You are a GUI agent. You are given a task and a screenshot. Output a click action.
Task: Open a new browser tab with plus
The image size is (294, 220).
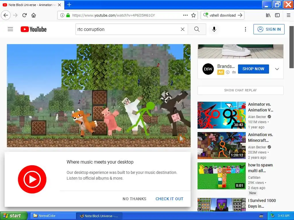pos(69,5)
